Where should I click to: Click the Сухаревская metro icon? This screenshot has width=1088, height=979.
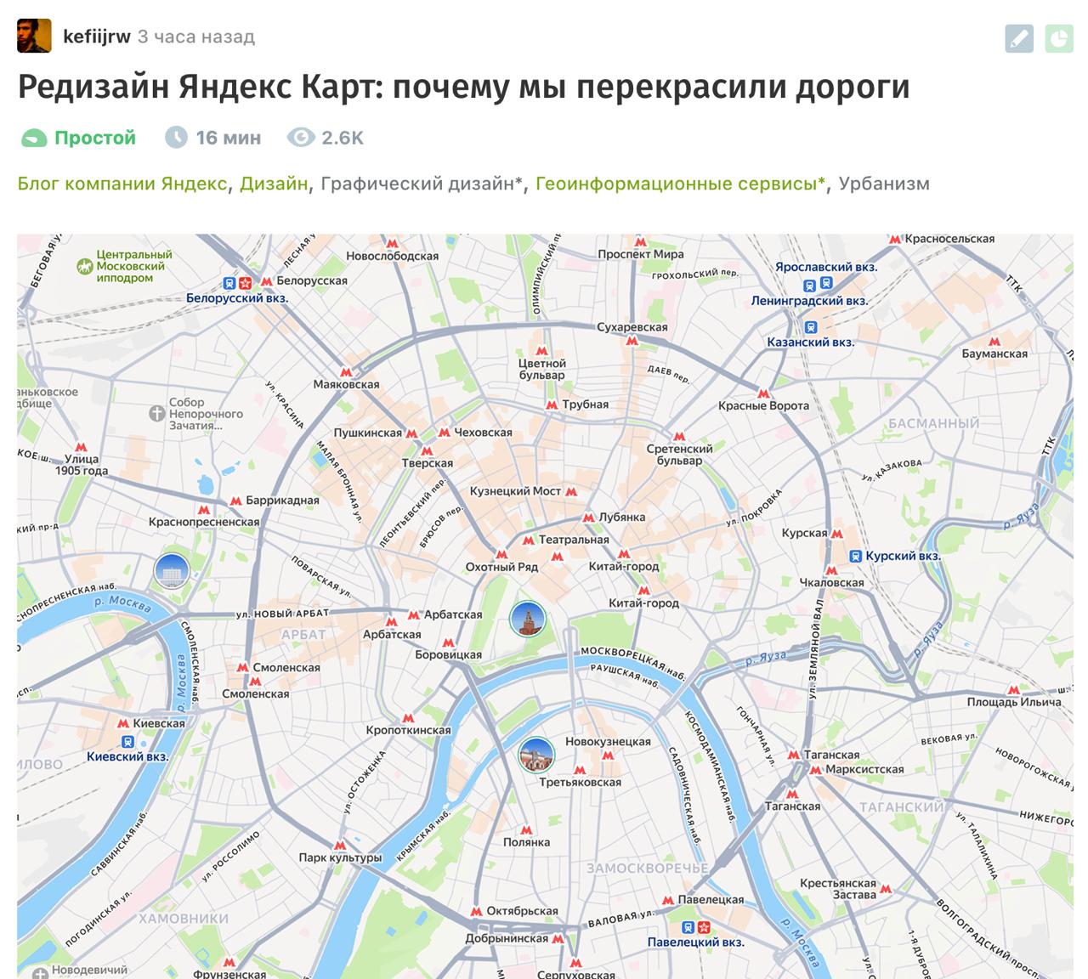click(632, 341)
